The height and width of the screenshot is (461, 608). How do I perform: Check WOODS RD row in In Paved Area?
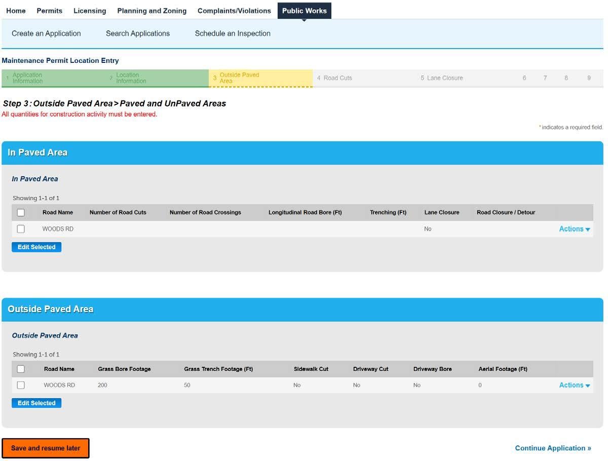click(x=21, y=229)
